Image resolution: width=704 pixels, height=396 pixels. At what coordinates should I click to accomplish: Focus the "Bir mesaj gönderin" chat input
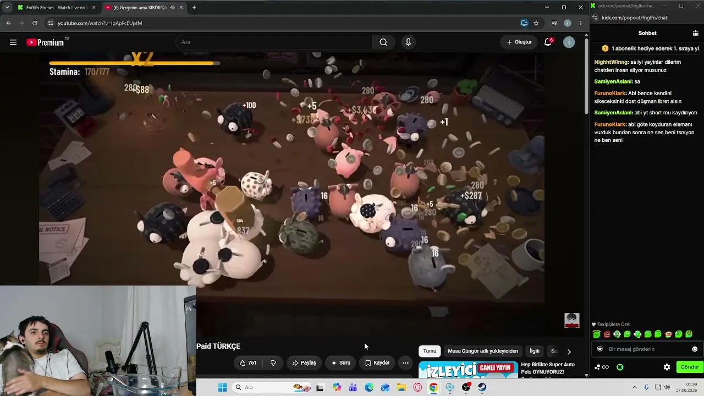coord(647,349)
